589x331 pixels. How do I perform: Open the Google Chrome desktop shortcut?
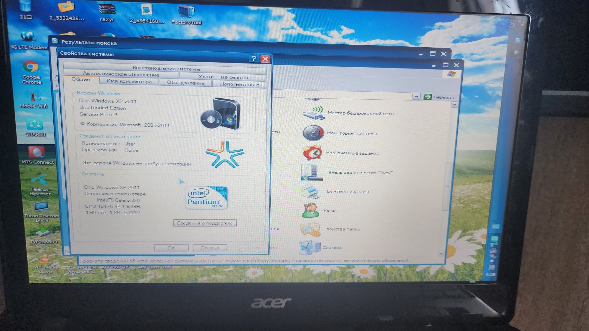click(31, 72)
